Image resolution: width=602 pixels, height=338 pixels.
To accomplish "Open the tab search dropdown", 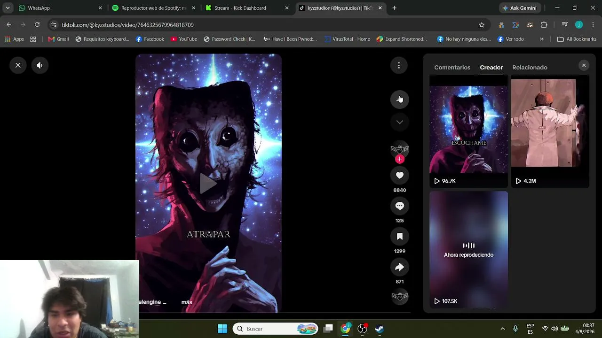I will (8, 8).
